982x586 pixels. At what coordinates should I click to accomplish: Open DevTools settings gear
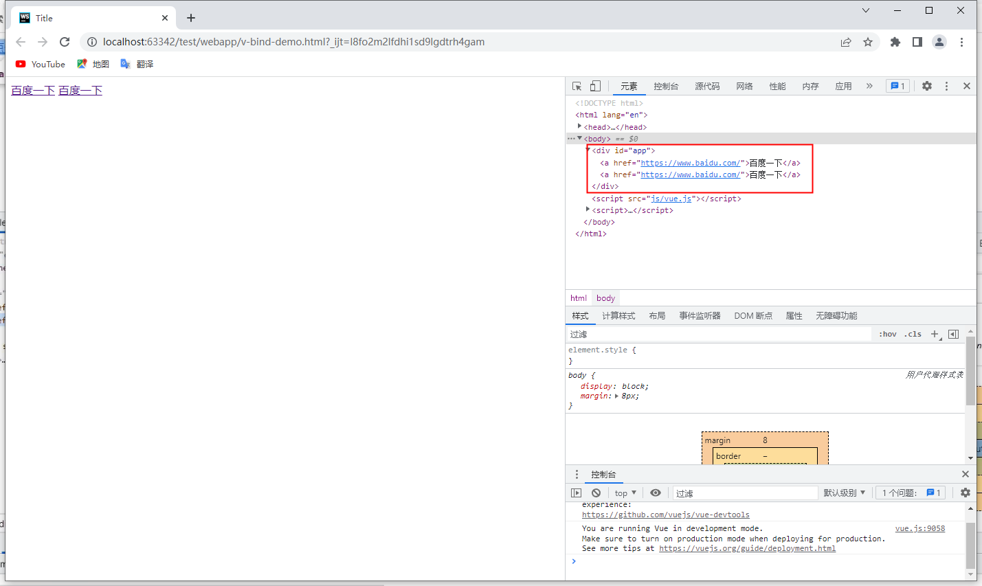(927, 86)
